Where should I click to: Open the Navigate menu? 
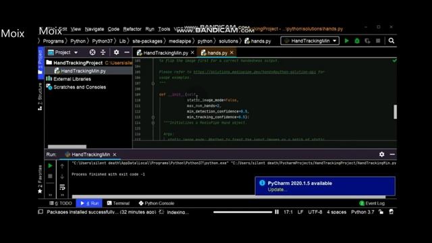pyautogui.click(x=94, y=29)
